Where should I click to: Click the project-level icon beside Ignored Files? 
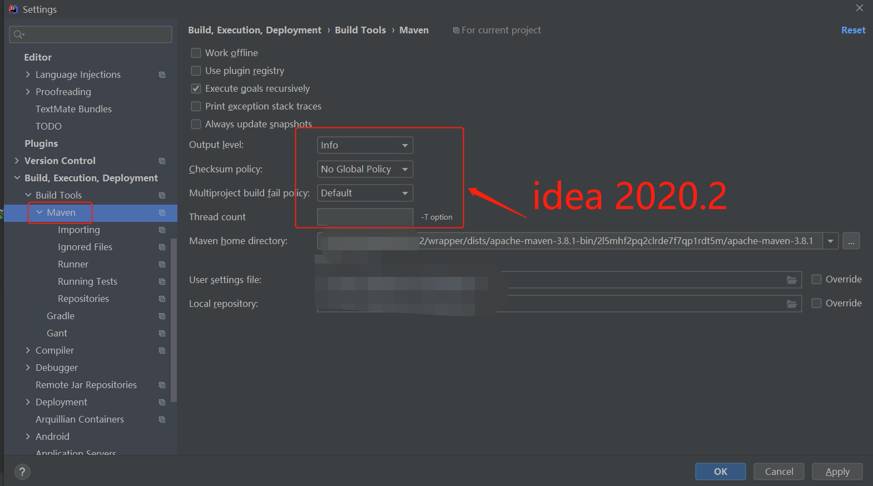point(162,247)
